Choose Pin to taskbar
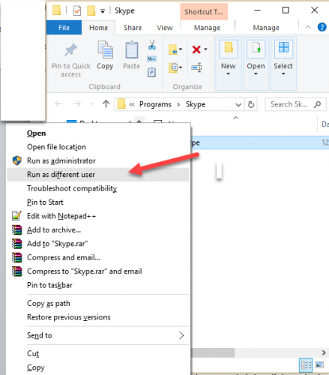The image size is (329, 375). [x=98, y=285]
